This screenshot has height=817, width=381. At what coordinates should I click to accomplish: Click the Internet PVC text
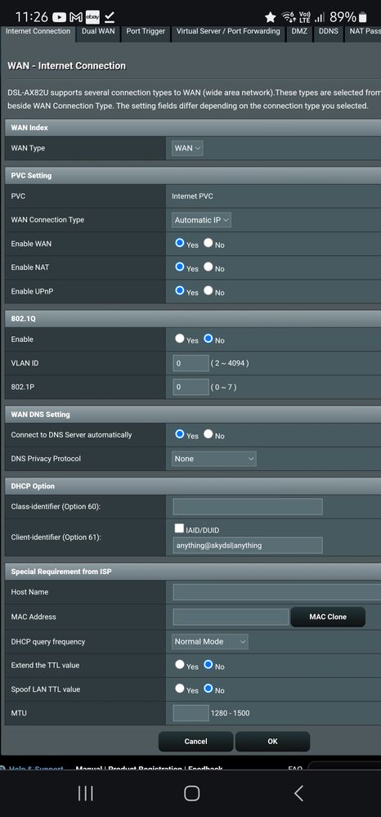click(192, 196)
